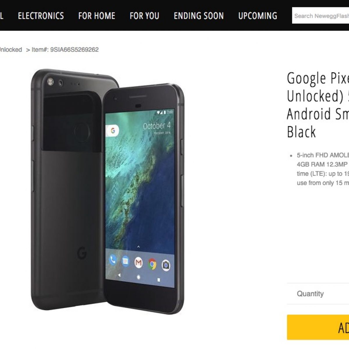Click the app drawer up-arrow on phone screen
This screenshot has height=349, width=349.
point(138,247)
